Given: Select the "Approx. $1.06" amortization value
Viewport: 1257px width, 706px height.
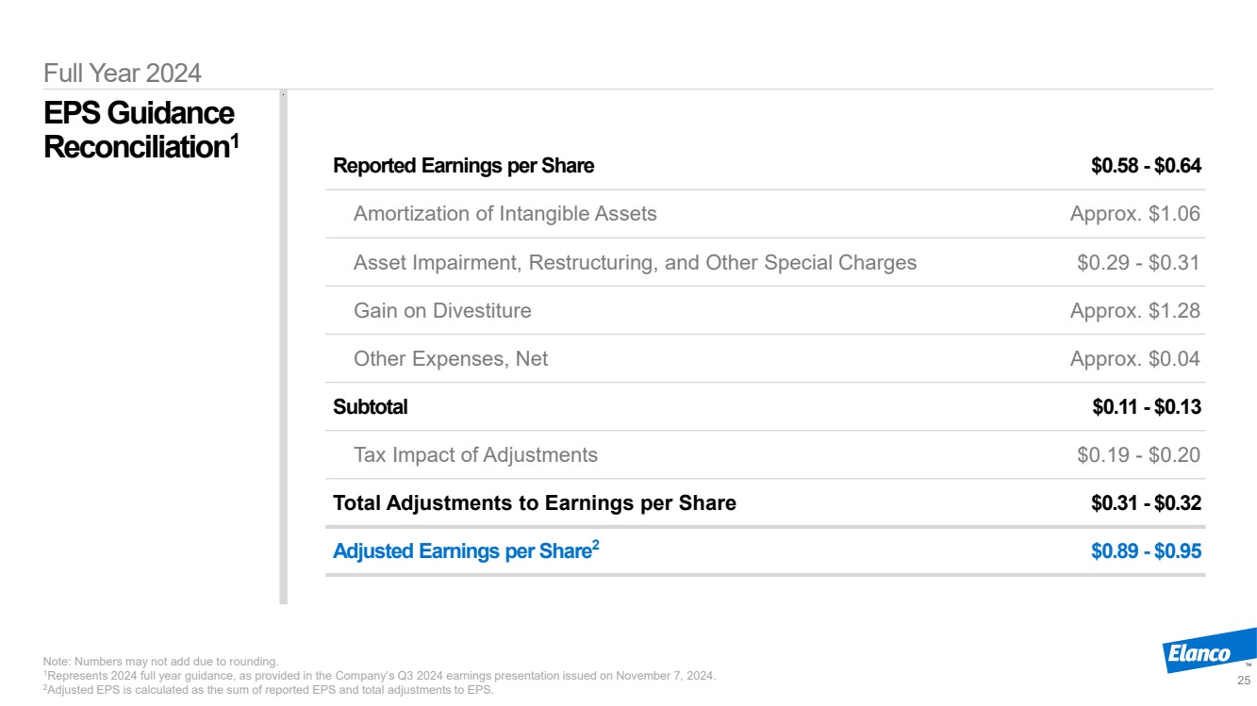Looking at the screenshot, I should coord(1134,214).
